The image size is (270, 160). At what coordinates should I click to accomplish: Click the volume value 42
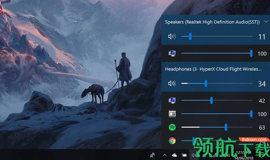click(x=262, y=100)
